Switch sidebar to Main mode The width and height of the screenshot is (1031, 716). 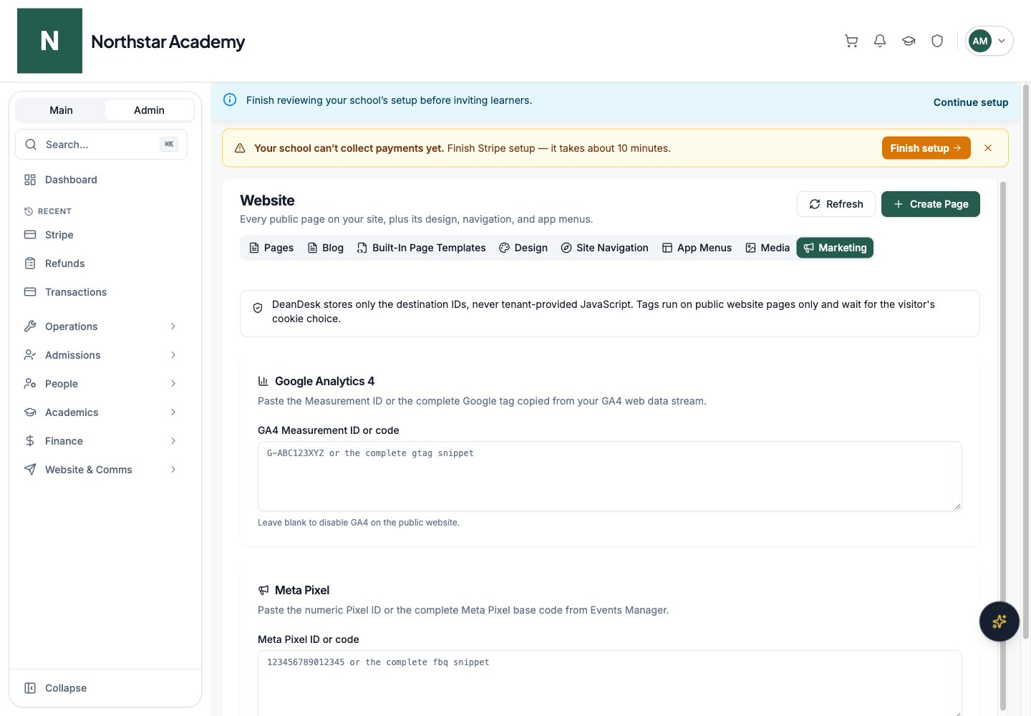(61, 110)
